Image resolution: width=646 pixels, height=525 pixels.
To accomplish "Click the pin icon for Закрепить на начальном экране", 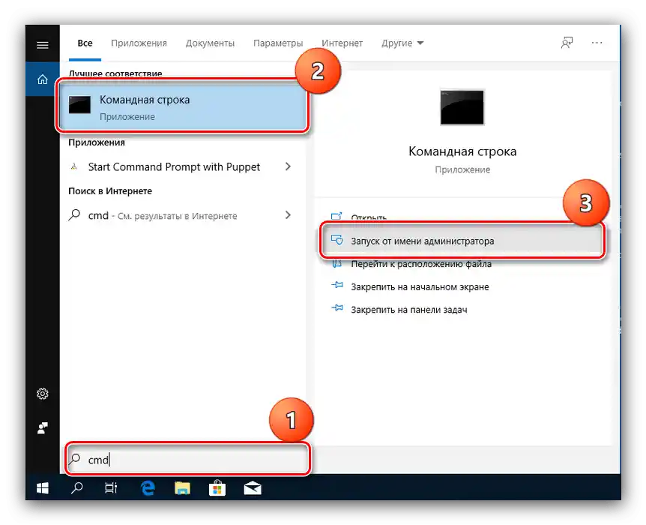I will [x=337, y=285].
